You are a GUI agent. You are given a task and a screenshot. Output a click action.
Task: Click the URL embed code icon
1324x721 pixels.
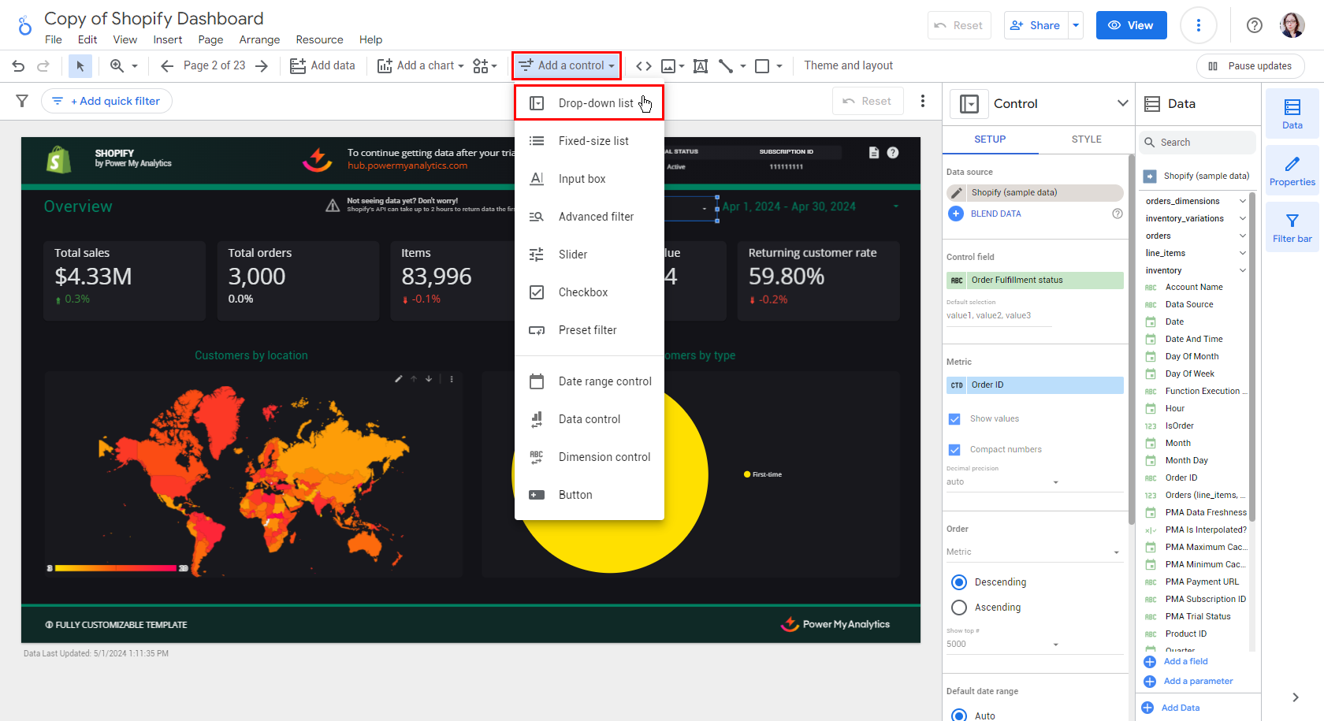[644, 66]
